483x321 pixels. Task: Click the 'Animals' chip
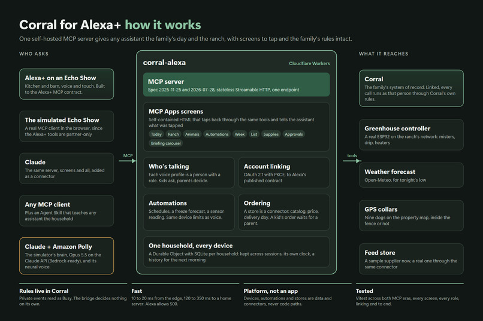pyautogui.click(x=192, y=134)
